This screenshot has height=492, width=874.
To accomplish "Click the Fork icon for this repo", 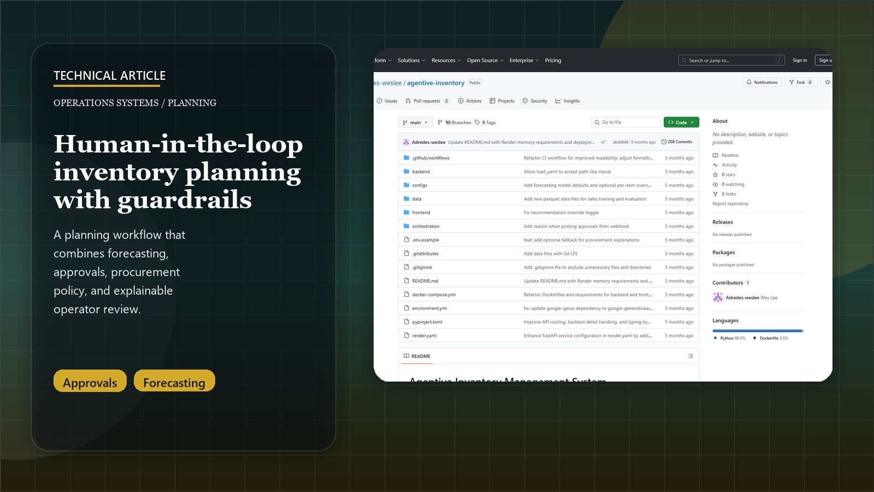I will [793, 82].
